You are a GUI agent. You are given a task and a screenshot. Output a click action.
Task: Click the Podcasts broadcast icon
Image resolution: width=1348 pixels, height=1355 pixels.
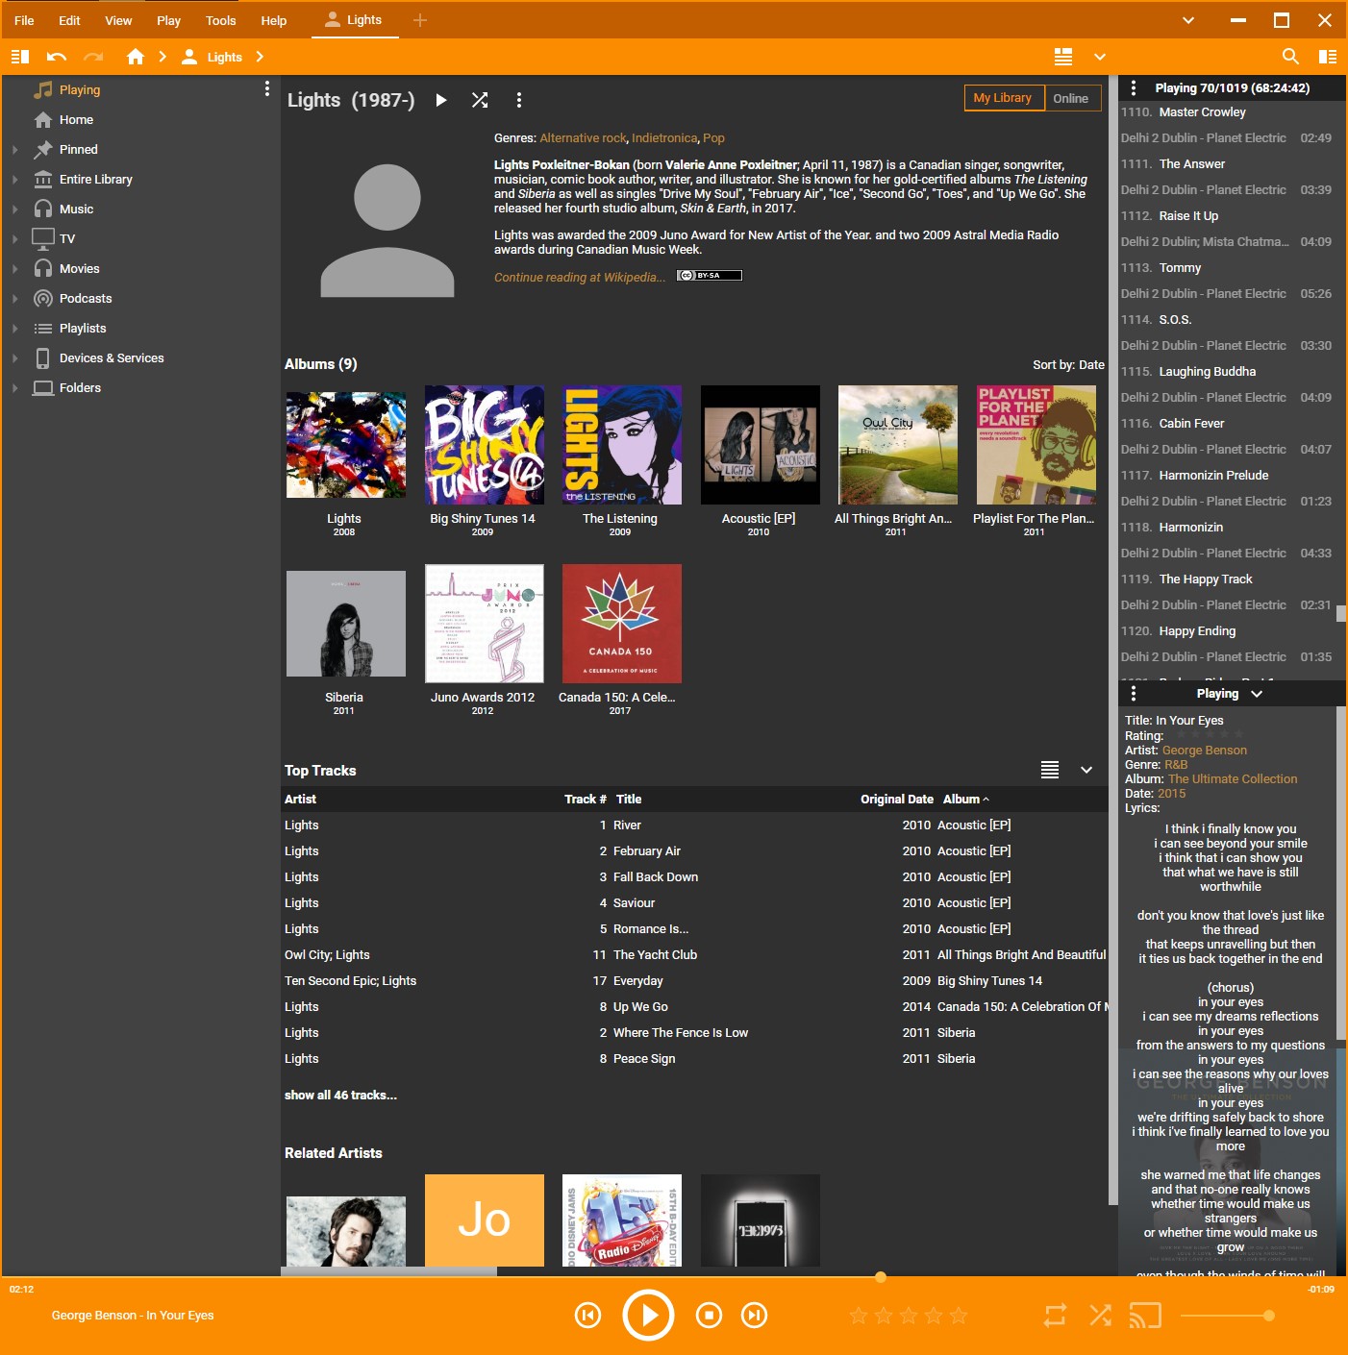[x=43, y=298]
